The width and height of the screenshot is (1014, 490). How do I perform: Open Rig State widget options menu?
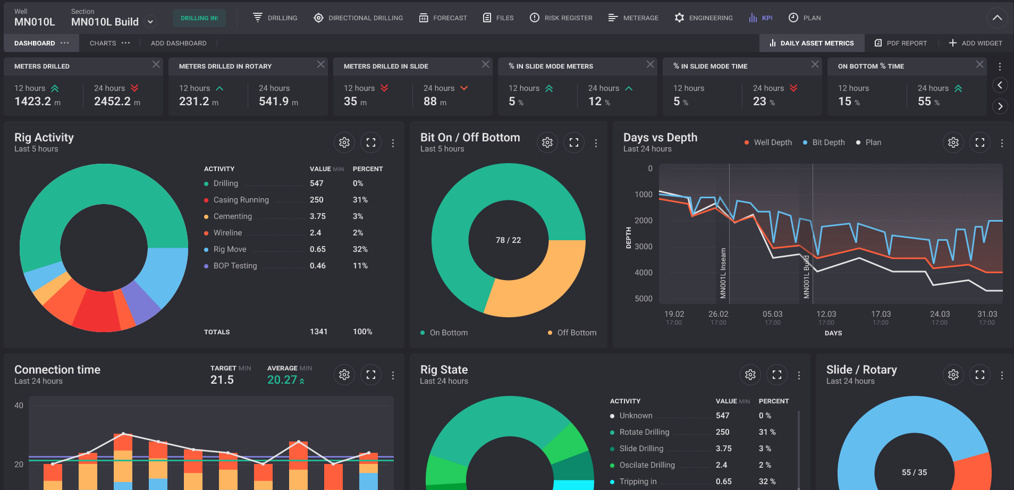799,375
